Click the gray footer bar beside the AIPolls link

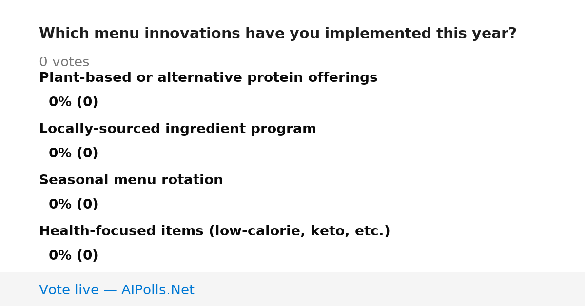coord(390,289)
